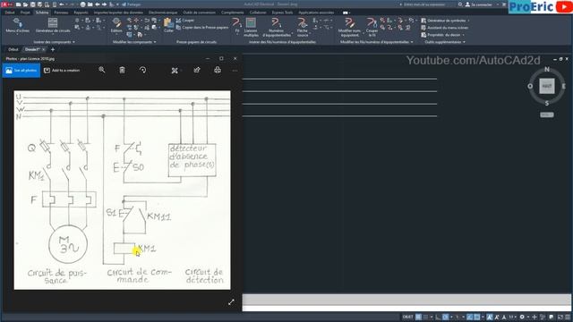Select the Couper le fil tool
Image resolution: width=573 pixels, height=322 pixels.
pyautogui.click(x=372, y=28)
